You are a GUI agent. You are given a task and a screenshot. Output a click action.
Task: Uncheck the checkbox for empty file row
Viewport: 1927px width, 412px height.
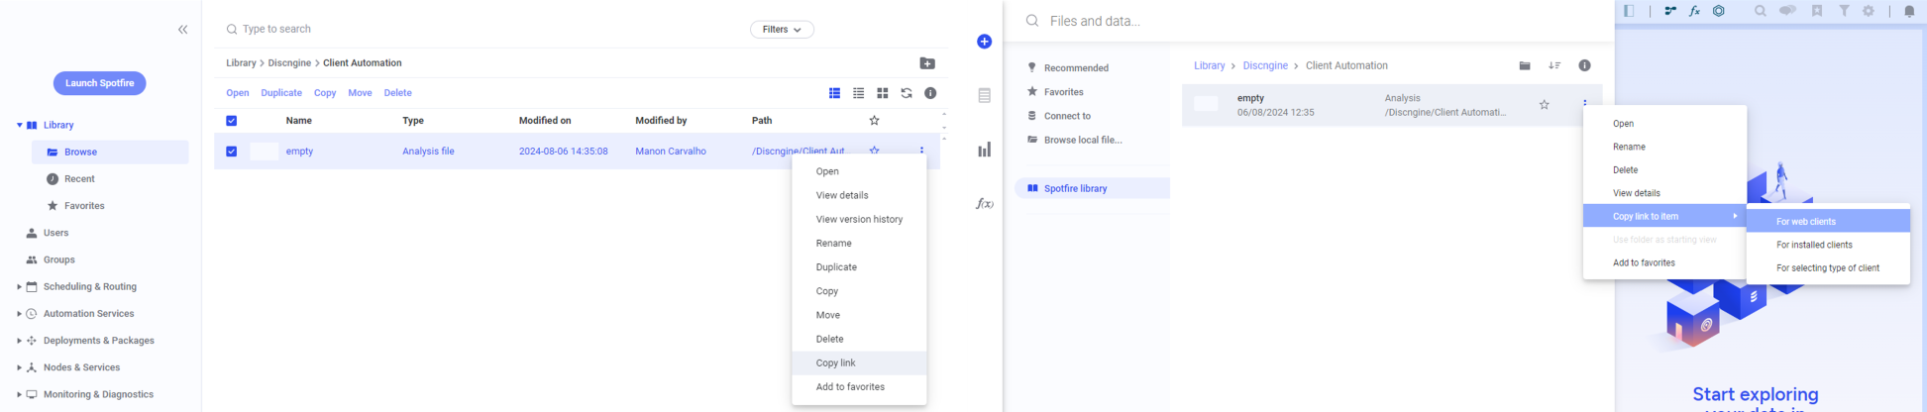(231, 152)
